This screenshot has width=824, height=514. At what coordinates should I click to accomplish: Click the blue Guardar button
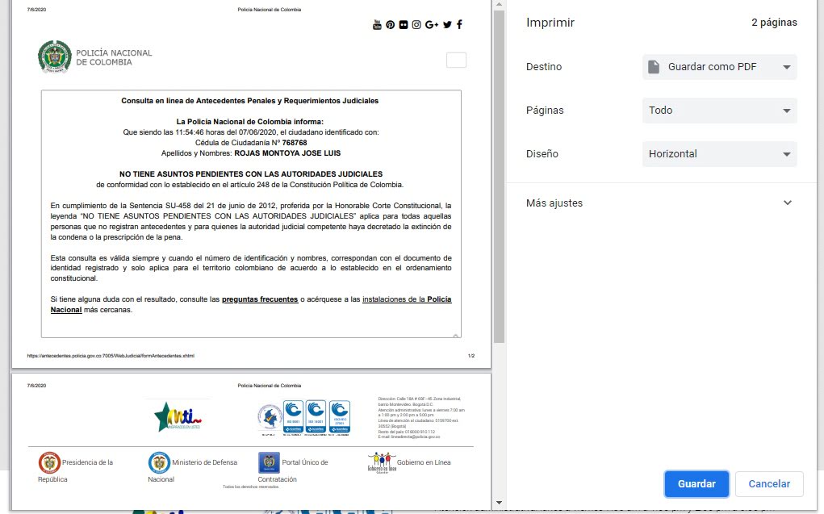[x=696, y=483]
